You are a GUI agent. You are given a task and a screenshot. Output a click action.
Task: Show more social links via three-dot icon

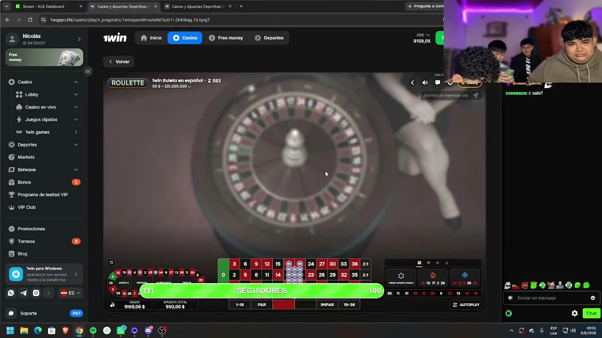(x=48, y=293)
